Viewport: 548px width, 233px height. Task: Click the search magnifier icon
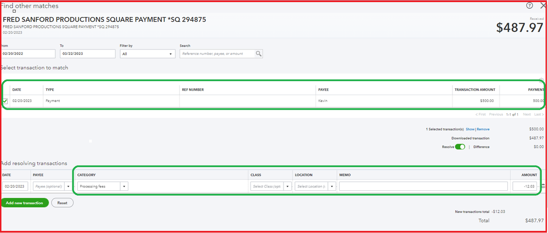[258, 54]
